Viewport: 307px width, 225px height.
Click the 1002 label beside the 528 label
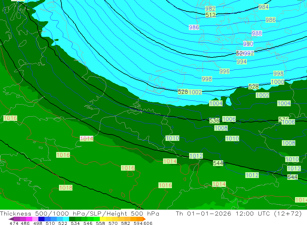point(195,92)
